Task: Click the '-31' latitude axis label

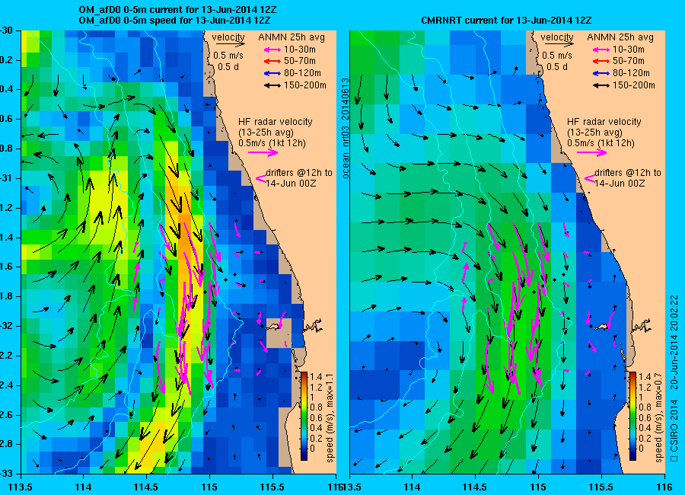Action: [6, 178]
